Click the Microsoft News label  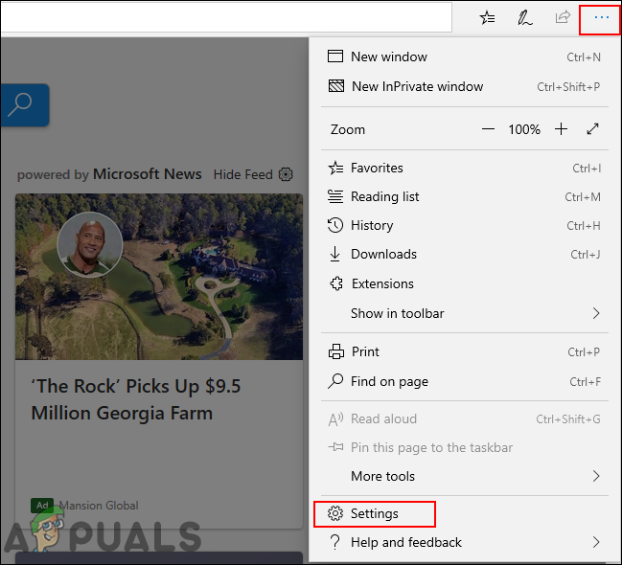[148, 174]
